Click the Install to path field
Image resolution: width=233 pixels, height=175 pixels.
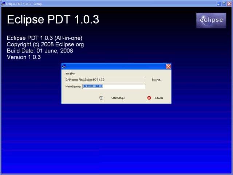(105, 80)
